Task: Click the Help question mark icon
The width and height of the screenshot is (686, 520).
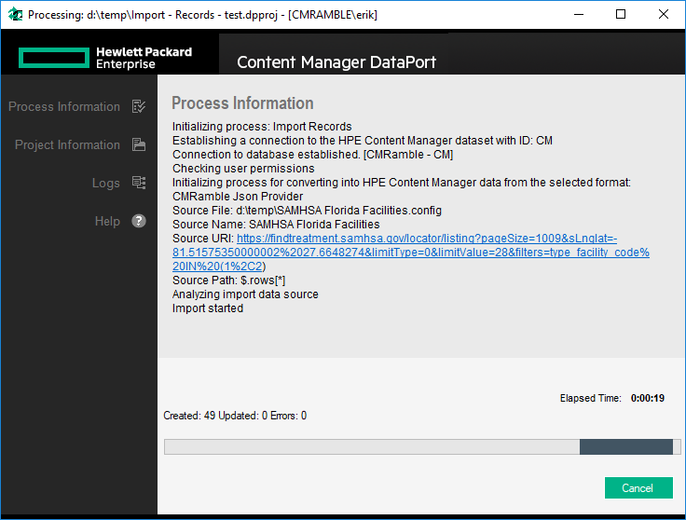Action: coord(139,221)
